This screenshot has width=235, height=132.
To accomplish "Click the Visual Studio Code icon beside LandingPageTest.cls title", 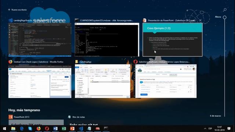I will tap(10, 20).
